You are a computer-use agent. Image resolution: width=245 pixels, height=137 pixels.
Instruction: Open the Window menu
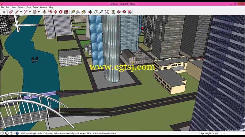[x=43, y=7]
